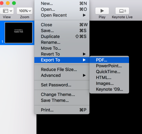Choose HTML… export format

click(109, 78)
